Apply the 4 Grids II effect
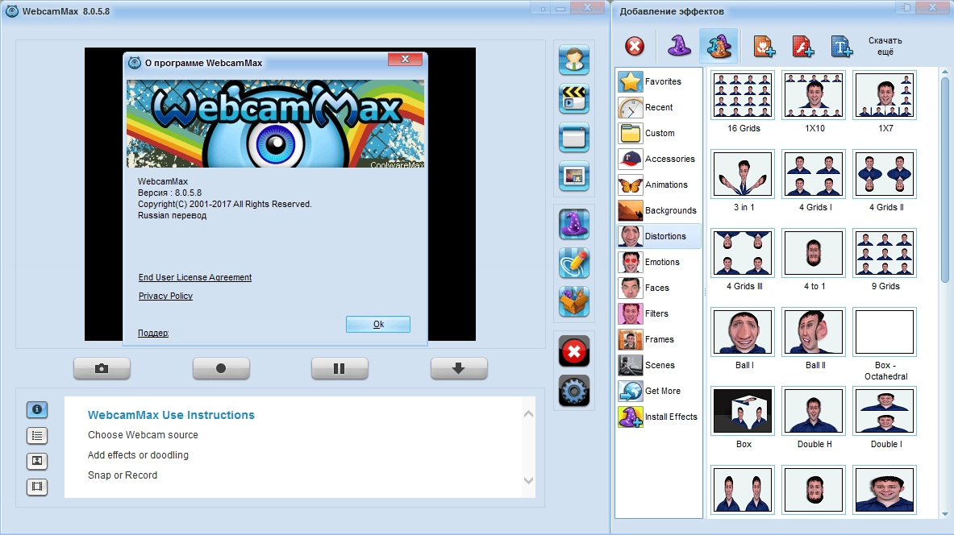 tap(885, 175)
